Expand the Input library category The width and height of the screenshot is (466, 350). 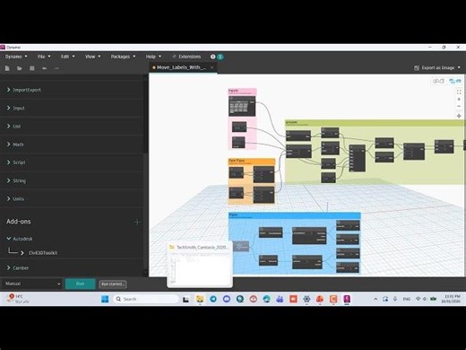pyautogui.click(x=72, y=108)
